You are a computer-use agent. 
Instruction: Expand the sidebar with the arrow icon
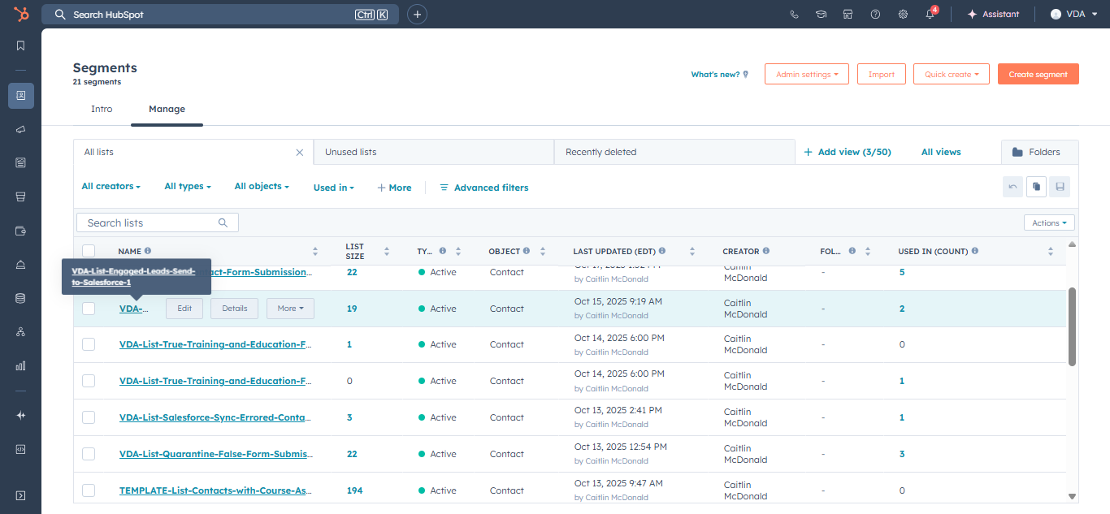click(x=20, y=495)
